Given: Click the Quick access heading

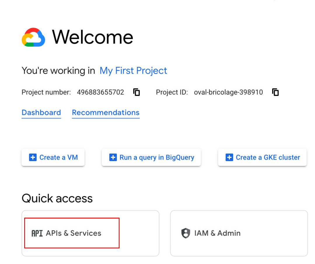Looking at the screenshot, I should (x=57, y=198).
